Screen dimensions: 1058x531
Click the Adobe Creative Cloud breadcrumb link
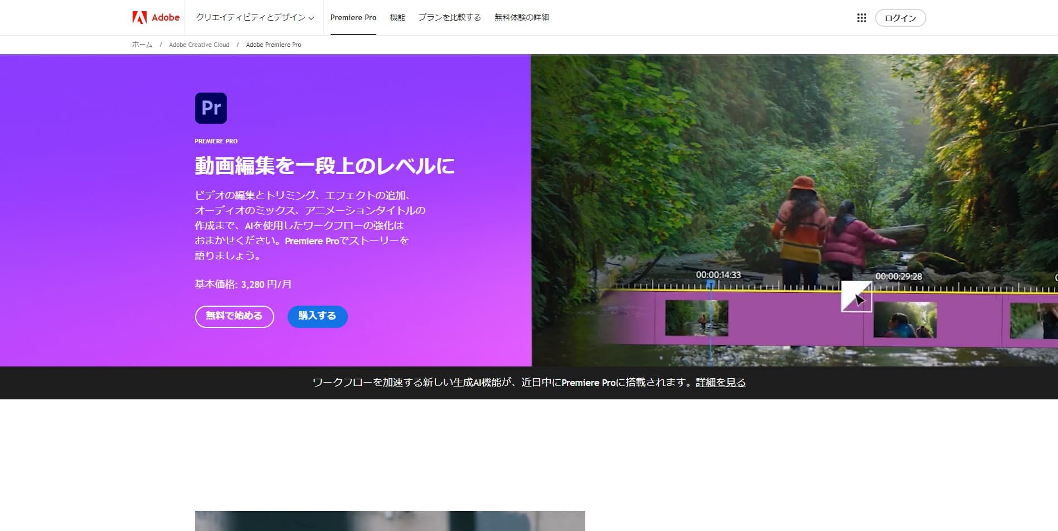(x=199, y=45)
